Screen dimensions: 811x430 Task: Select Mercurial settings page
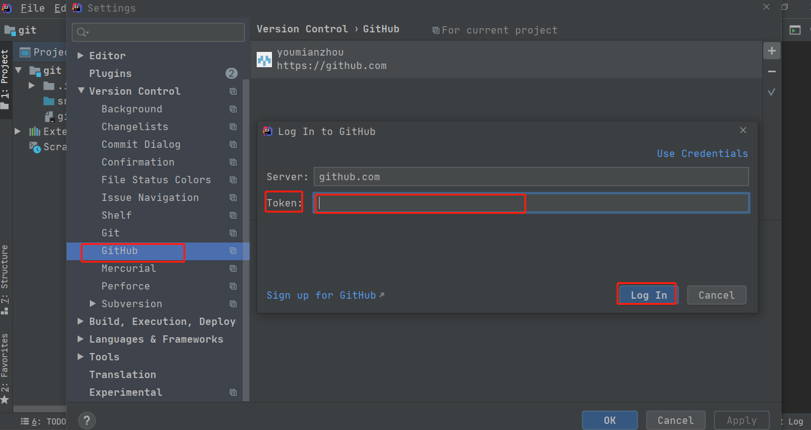[x=129, y=268]
